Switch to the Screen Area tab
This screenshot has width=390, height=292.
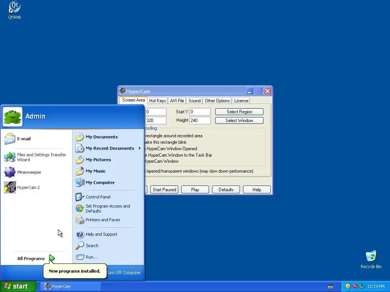pos(133,100)
